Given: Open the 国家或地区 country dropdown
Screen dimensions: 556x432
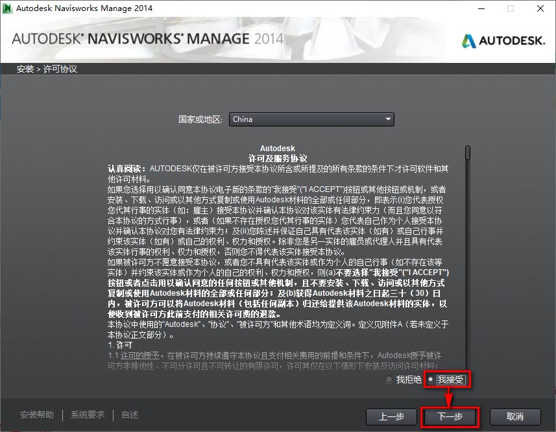Looking at the screenshot, I should tap(311, 119).
